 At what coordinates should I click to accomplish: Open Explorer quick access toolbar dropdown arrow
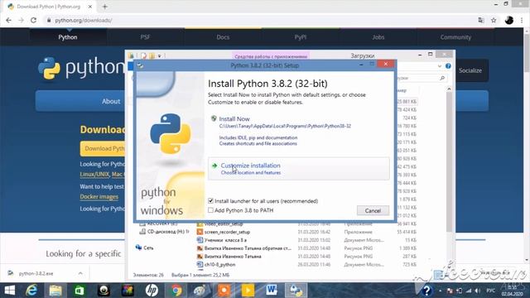tap(159, 55)
